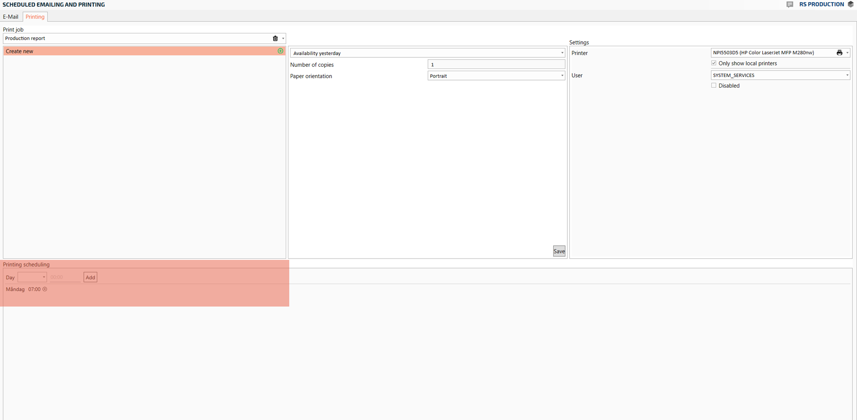Click the Number of copies field
Screen dimensions: 857x420
[496, 65]
